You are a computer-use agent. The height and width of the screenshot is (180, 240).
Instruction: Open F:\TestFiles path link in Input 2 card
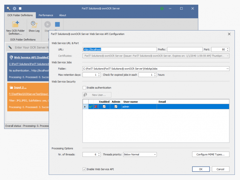click(x=28, y=94)
